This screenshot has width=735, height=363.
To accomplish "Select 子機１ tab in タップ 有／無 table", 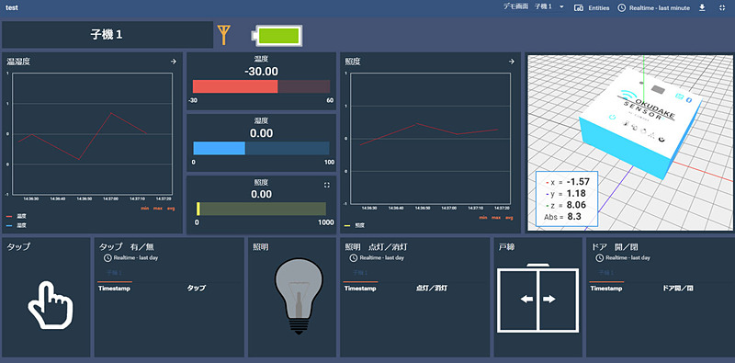I will coord(114,274).
